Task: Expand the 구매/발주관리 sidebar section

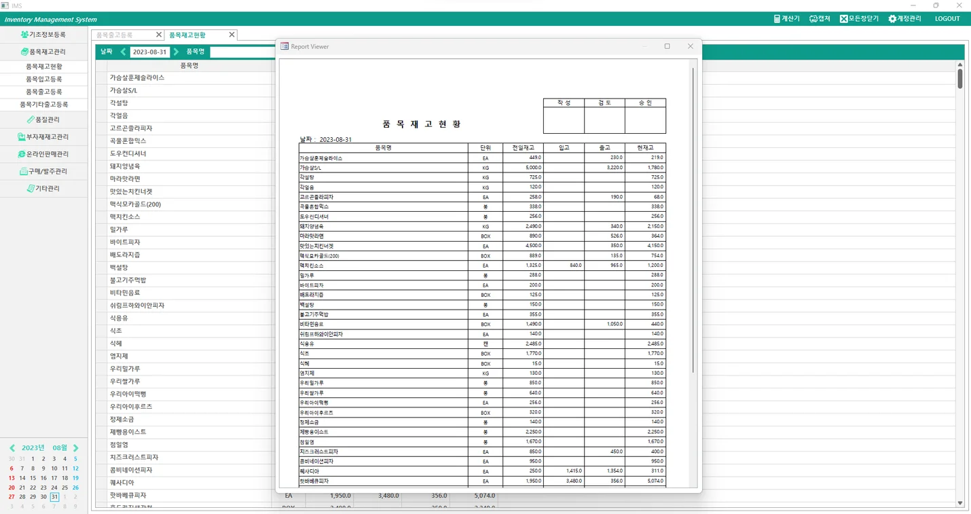Action: 43,171
